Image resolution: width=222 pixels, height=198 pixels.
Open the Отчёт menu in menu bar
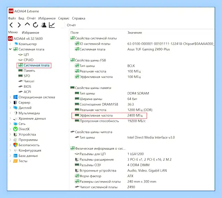coord(31,18)
